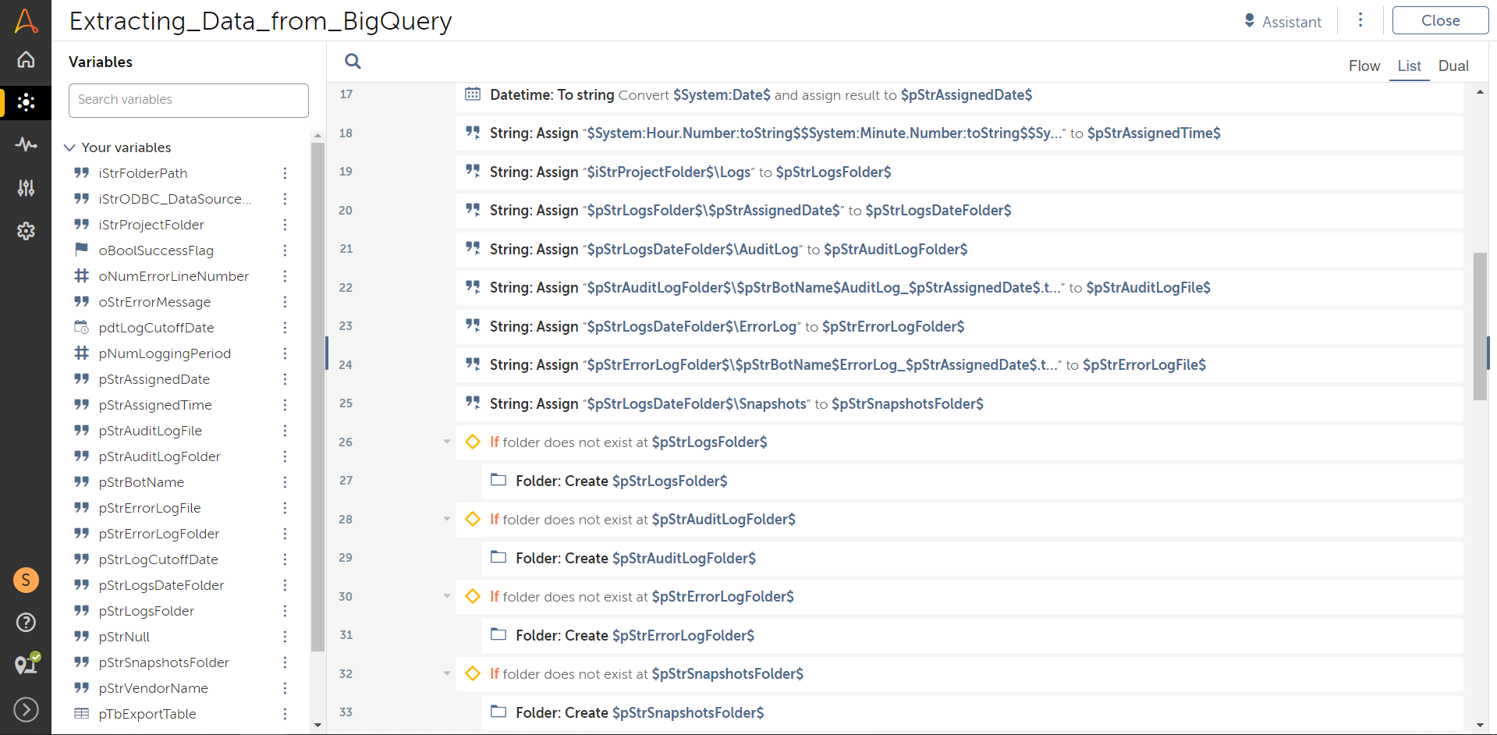Click the search magnifier above action list
Image resolution: width=1497 pixels, height=735 pixels.
353,62
